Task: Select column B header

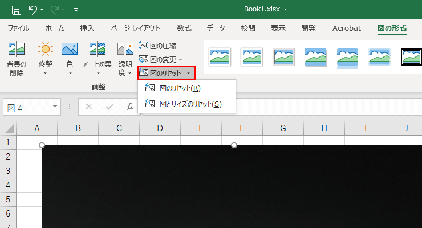Action: tap(78, 128)
